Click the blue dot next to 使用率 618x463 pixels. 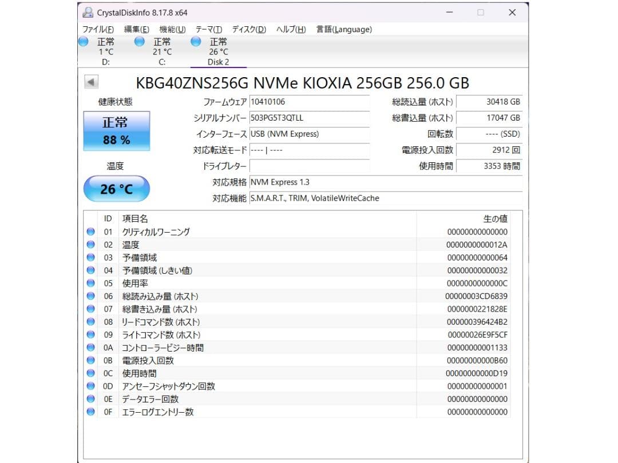pyautogui.click(x=90, y=283)
